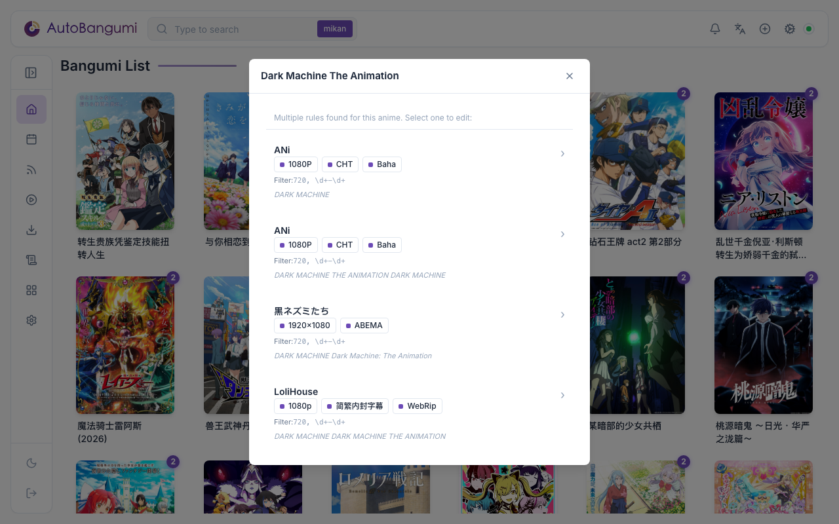The width and height of the screenshot is (839, 524).
Task: Click the AutoBangumi logo icon
Action: click(x=32, y=29)
